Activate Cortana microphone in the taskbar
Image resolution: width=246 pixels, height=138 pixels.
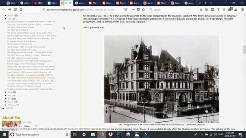coord(67,135)
